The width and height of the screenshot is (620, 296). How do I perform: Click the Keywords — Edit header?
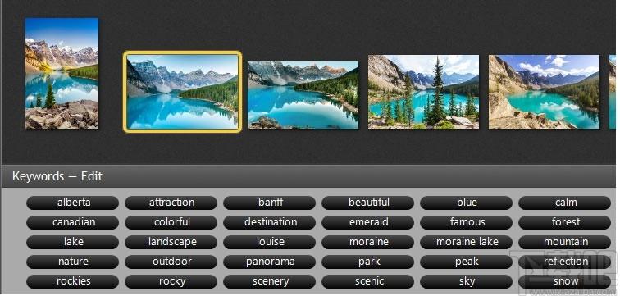(x=57, y=176)
